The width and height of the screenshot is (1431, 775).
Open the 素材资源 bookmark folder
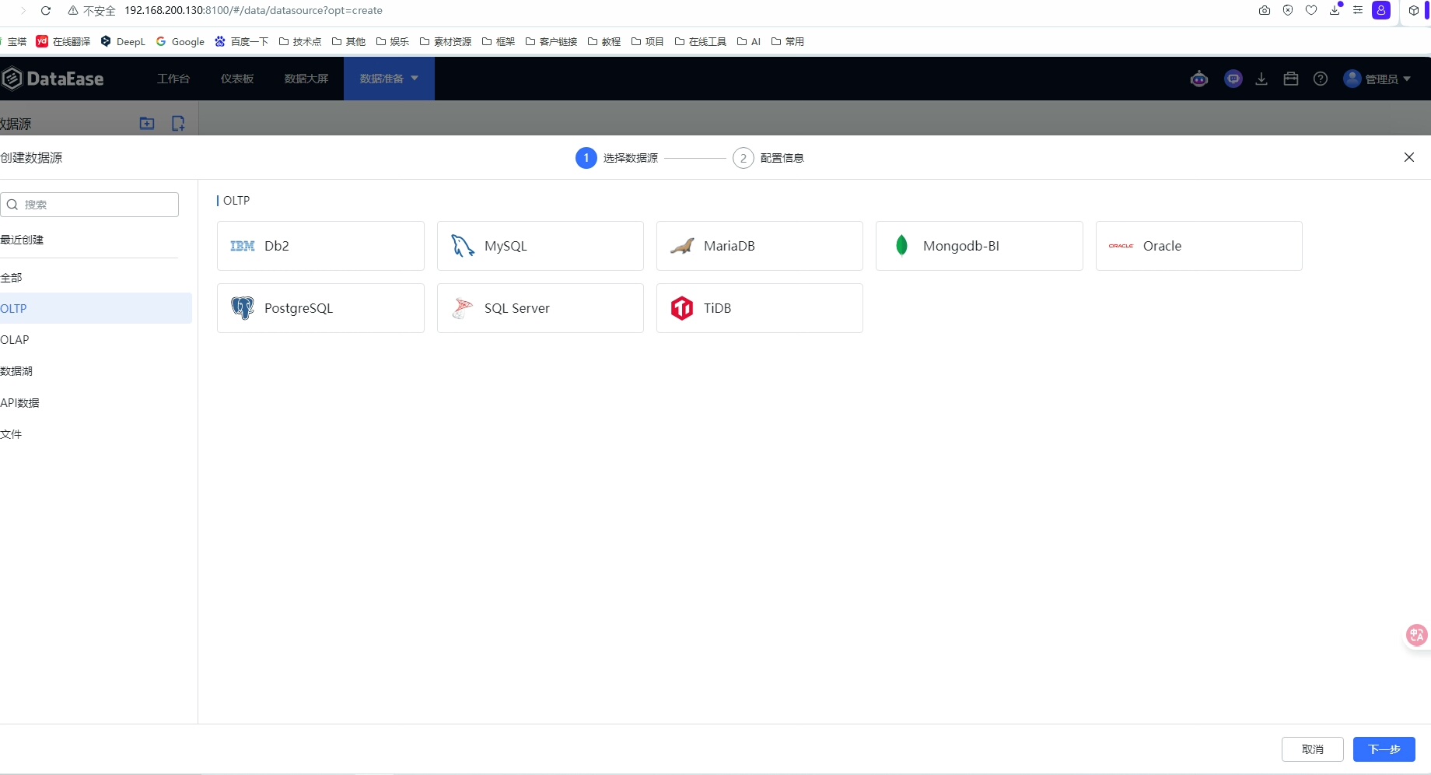[446, 41]
